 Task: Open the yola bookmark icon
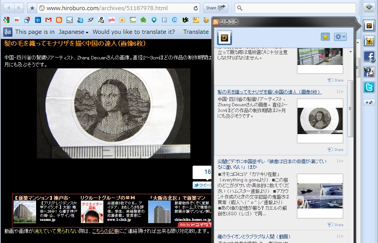[x=111, y=20]
